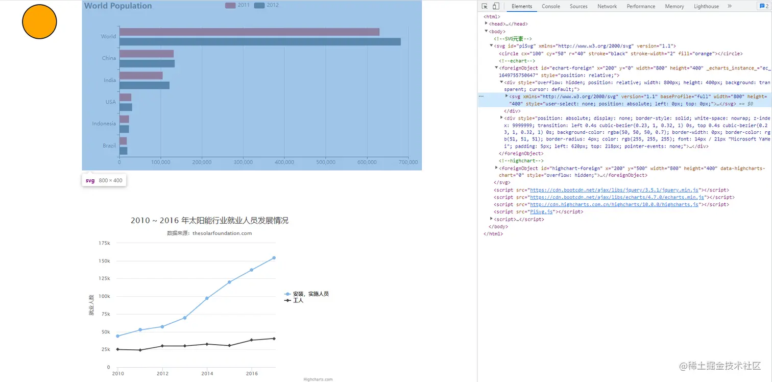This screenshot has width=772, height=382.
Task: Switch to the Lighthouse tab
Action: 706,6
